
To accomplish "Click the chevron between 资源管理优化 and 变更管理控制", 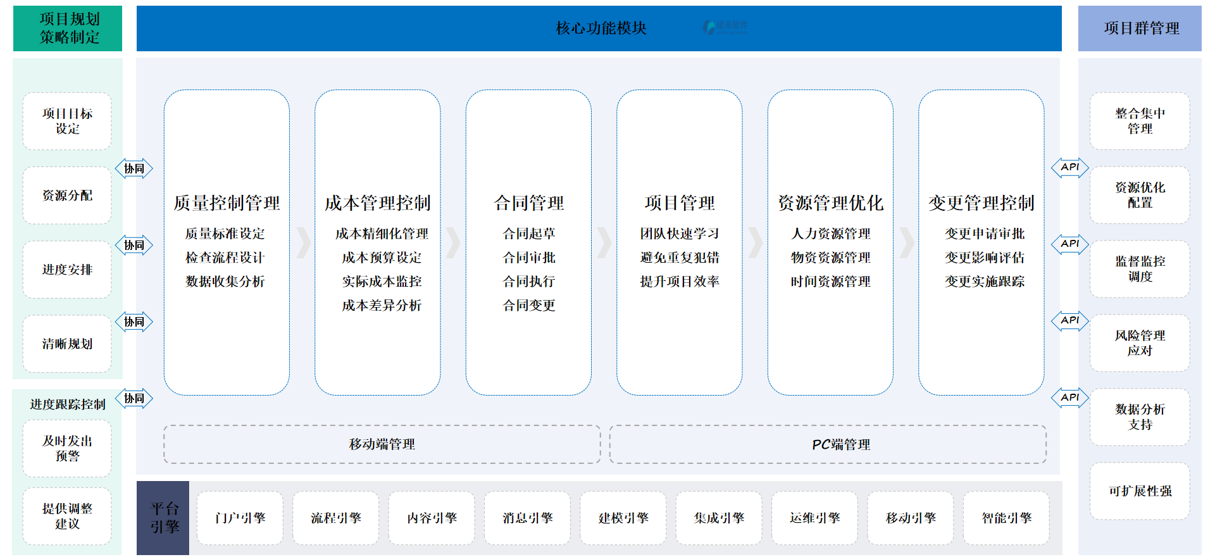I will 907,242.
